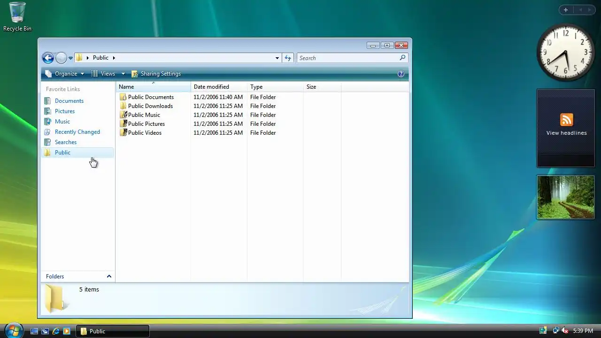The width and height of the screenshot is (601, 338).
Task: Click inside the Search box
Action: click(x=348, y=58)
